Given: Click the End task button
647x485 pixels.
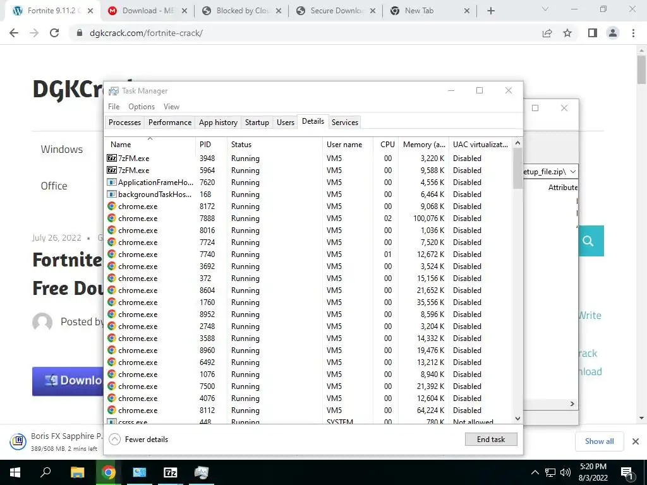Looking at the screenshot, I should [x=490, y=440].
